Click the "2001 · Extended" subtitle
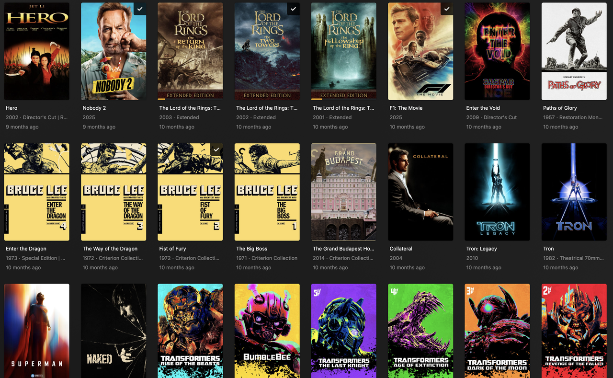Viewport: 613px width, 378px height. 332,117
